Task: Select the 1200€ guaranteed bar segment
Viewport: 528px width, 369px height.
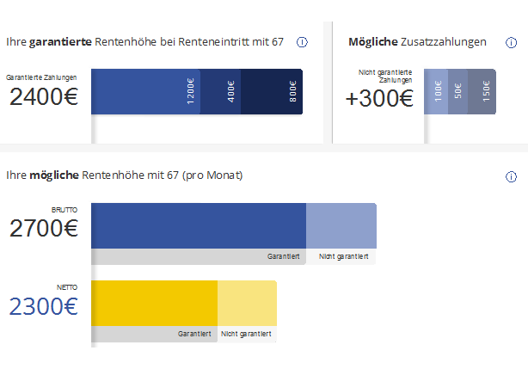Action: (145, 91)
